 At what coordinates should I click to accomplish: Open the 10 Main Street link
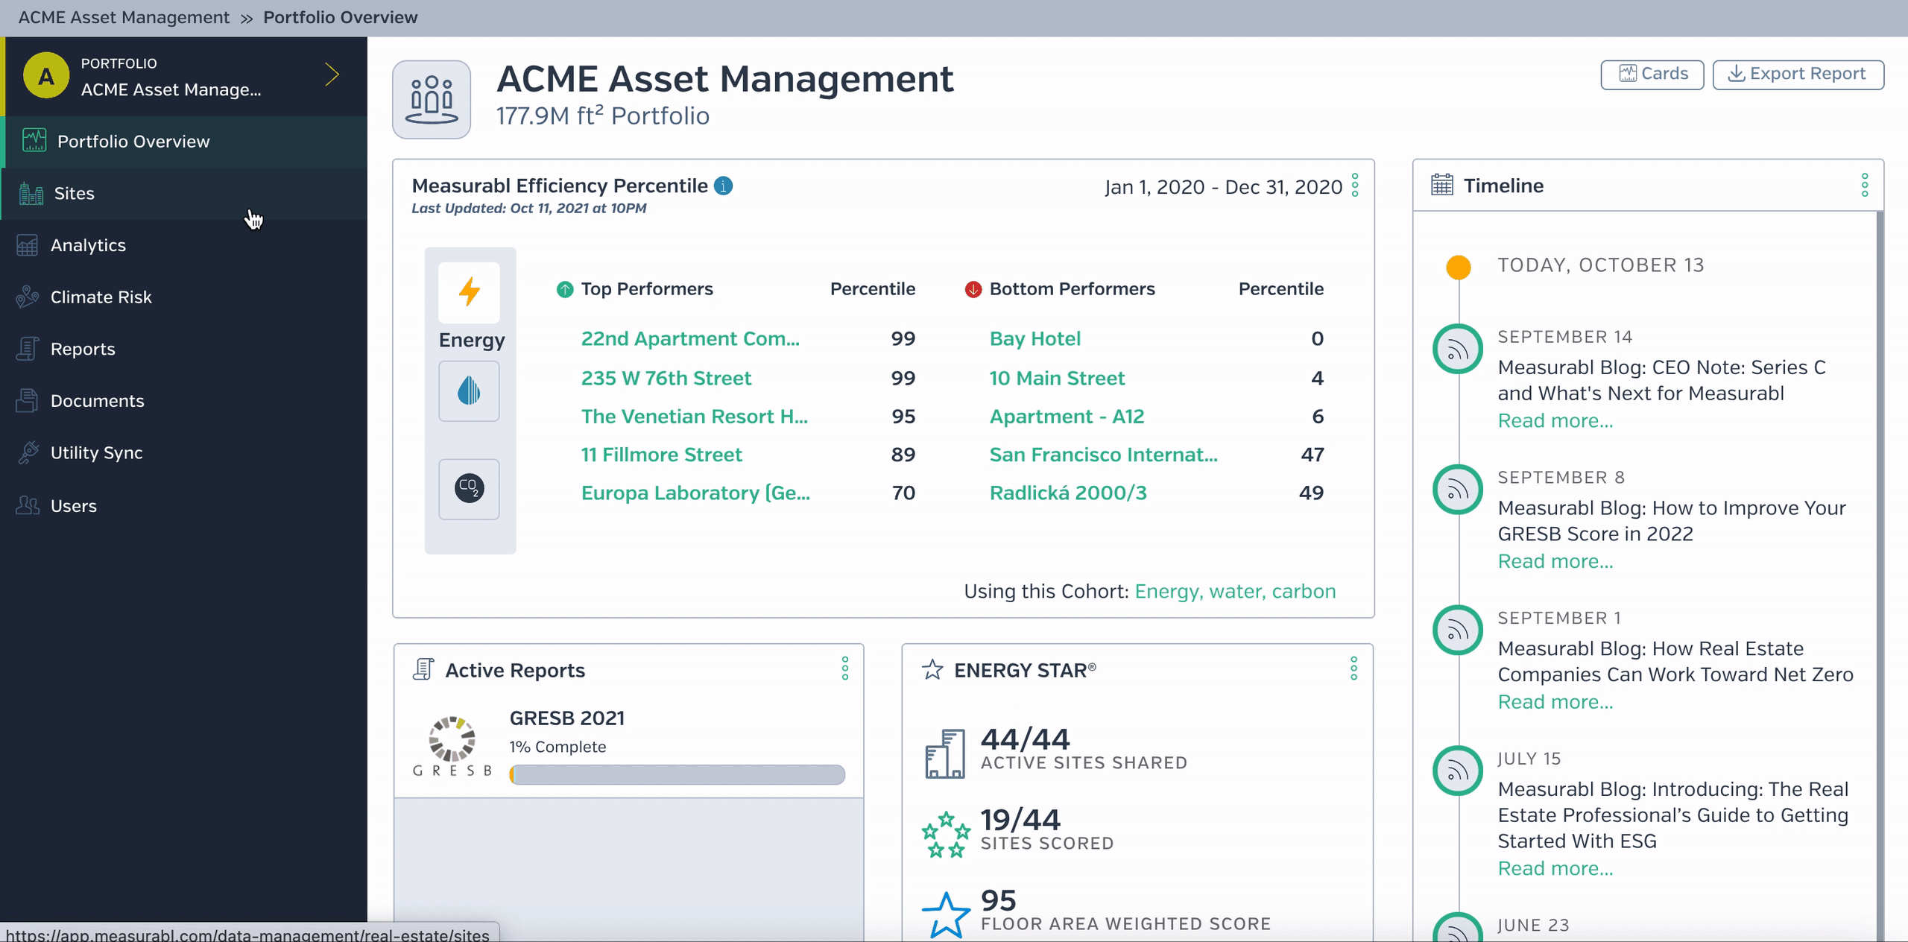pyautogui.click(x=1057, y=379)
